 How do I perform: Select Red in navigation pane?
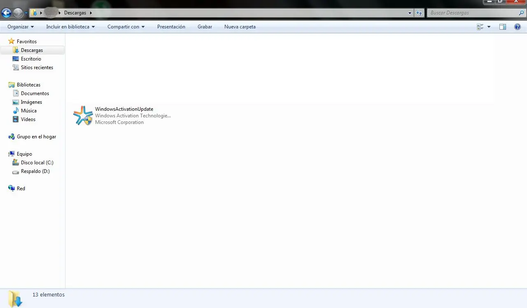click(21, 189)
